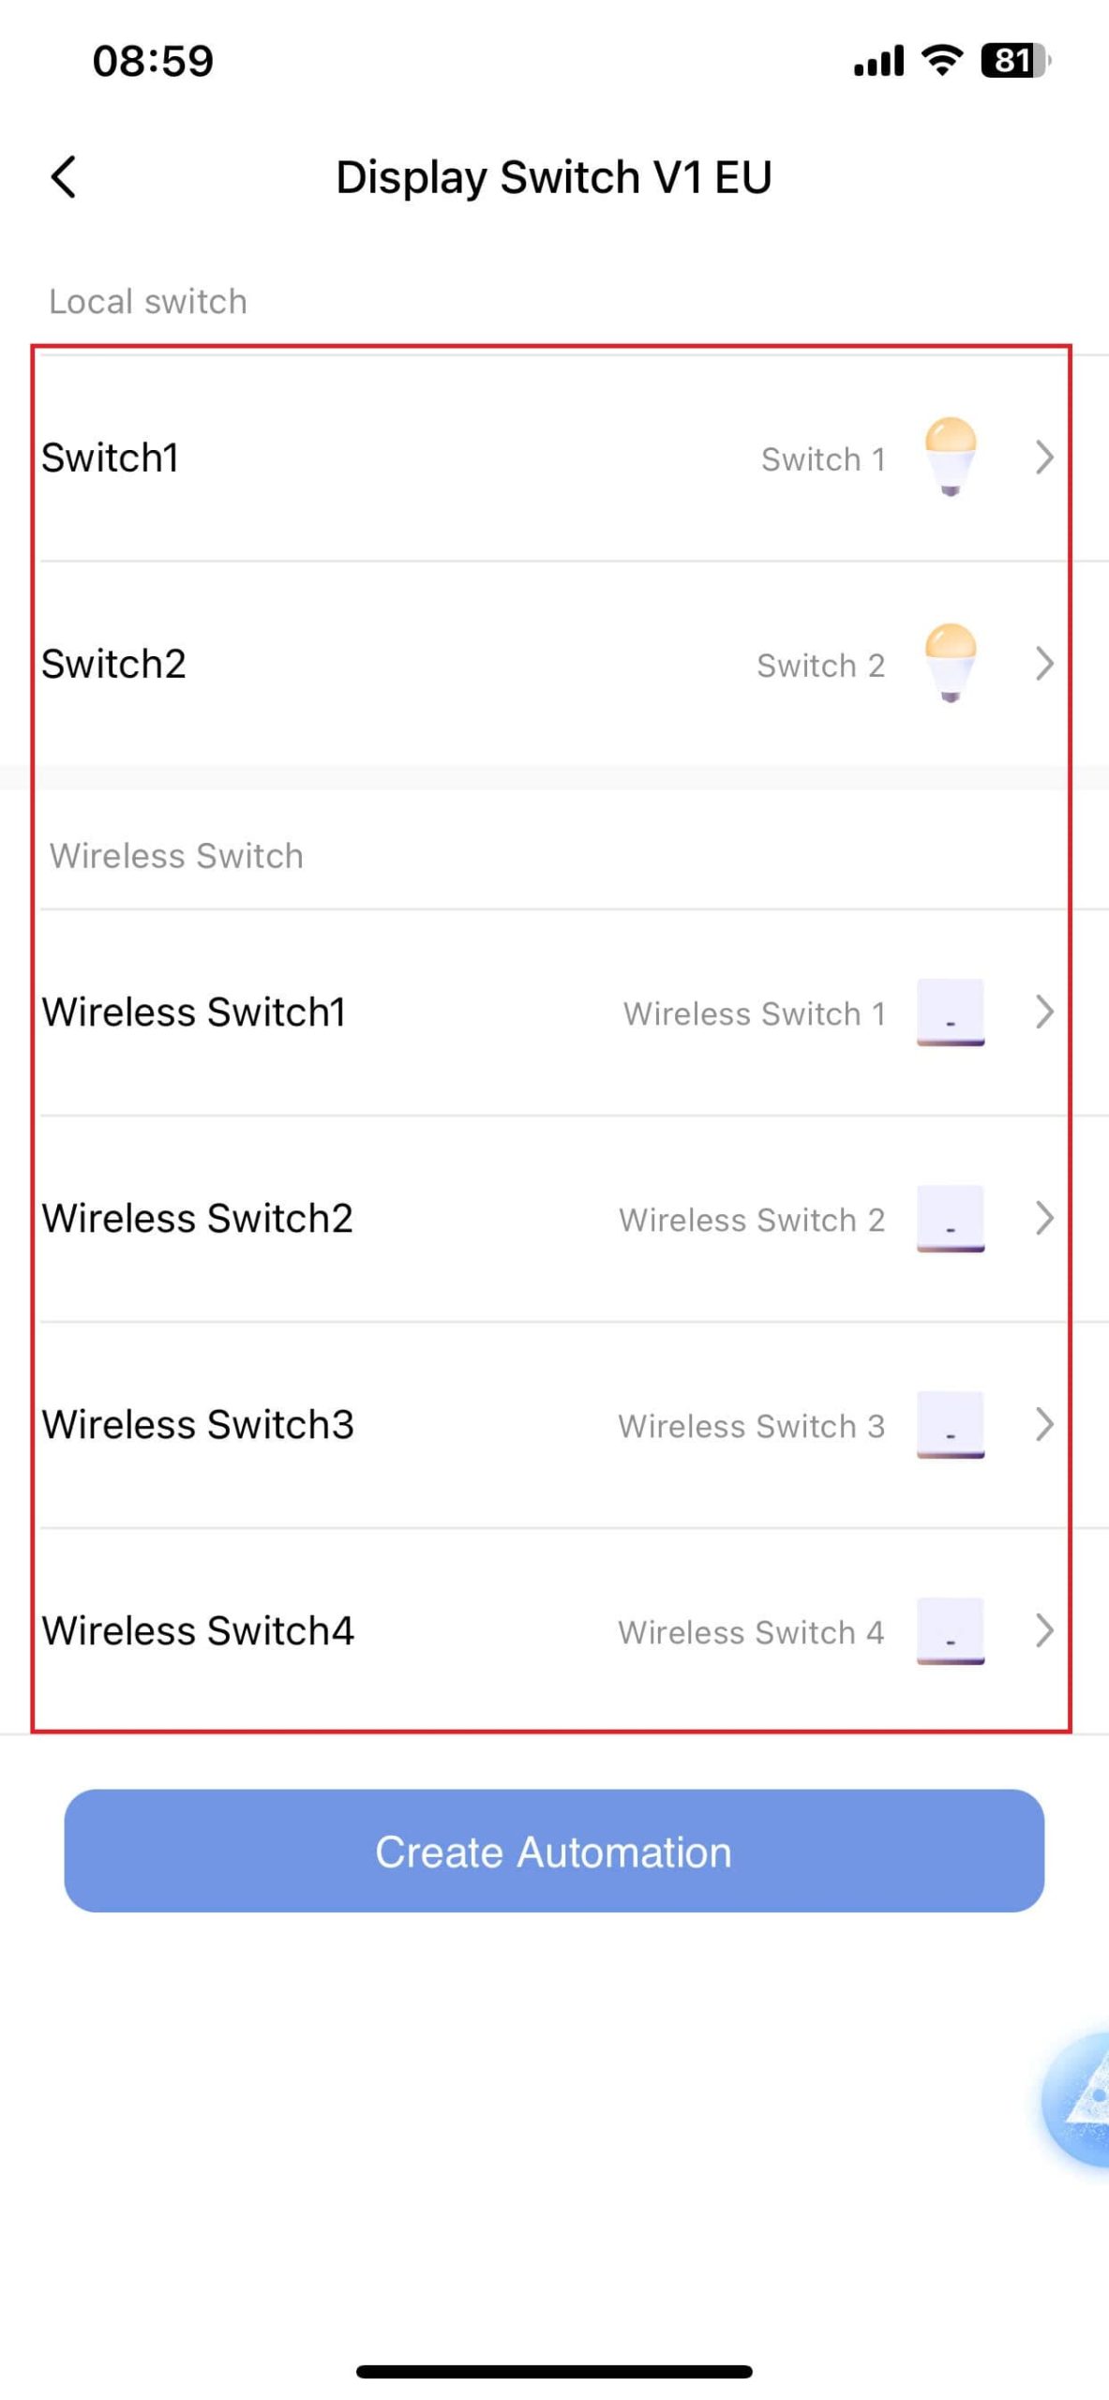The width and height of the screenshot is (1109, 2400).
Task: Open Wireless Switch3 chevron arrow
Action: coord(1044,1425)
